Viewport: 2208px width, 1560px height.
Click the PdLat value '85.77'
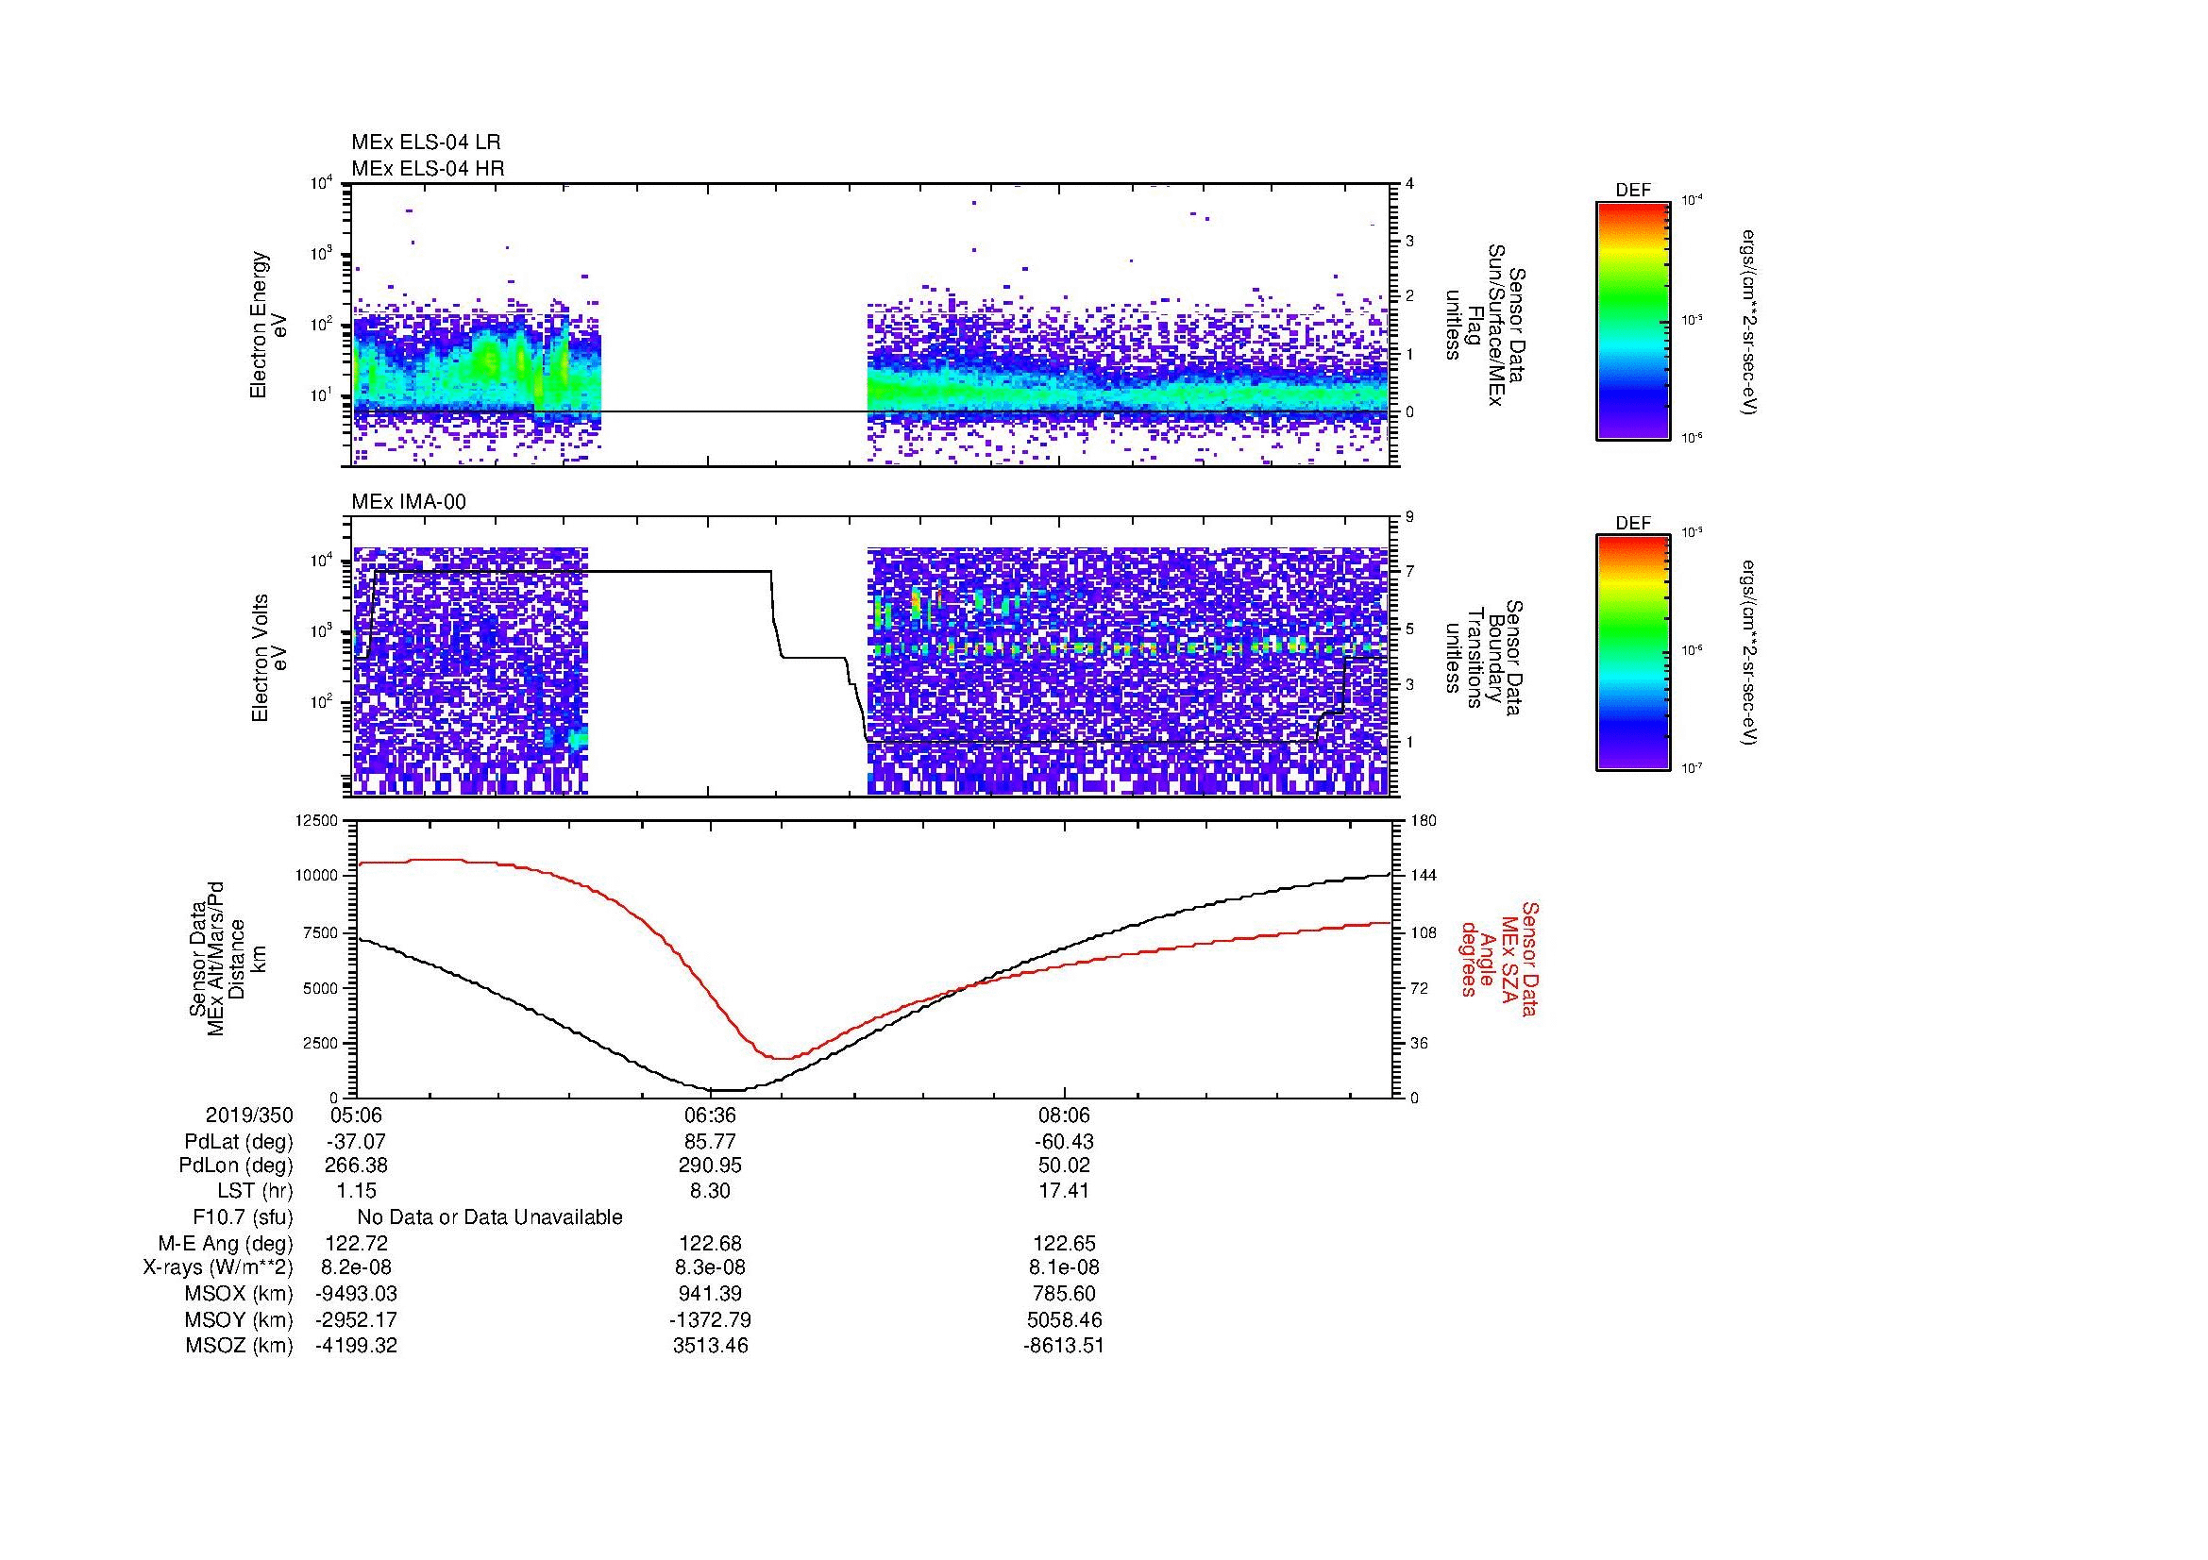710,1142
